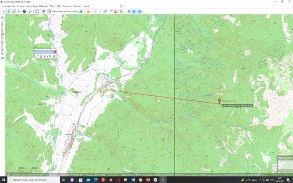Open Microsoft Edge from taskbar

coord(95,180)
